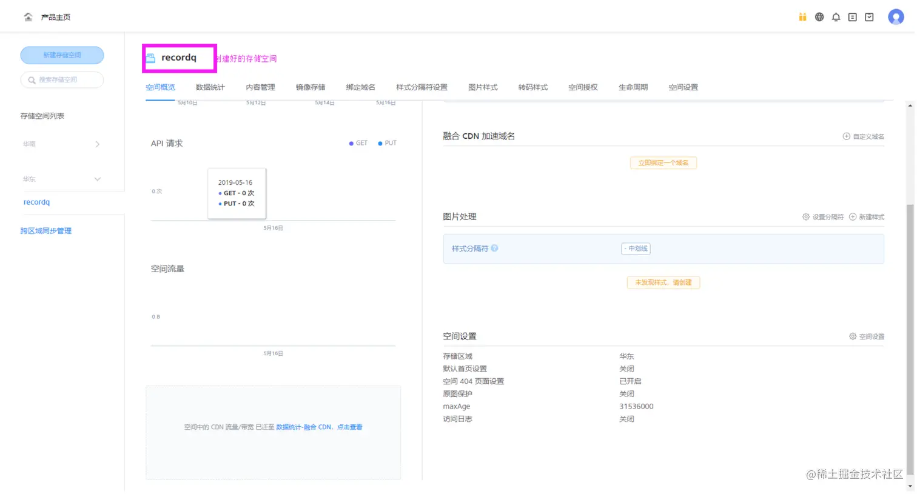
Task: Click the 立即绑定一个域名 button
Action: point(663,163)
